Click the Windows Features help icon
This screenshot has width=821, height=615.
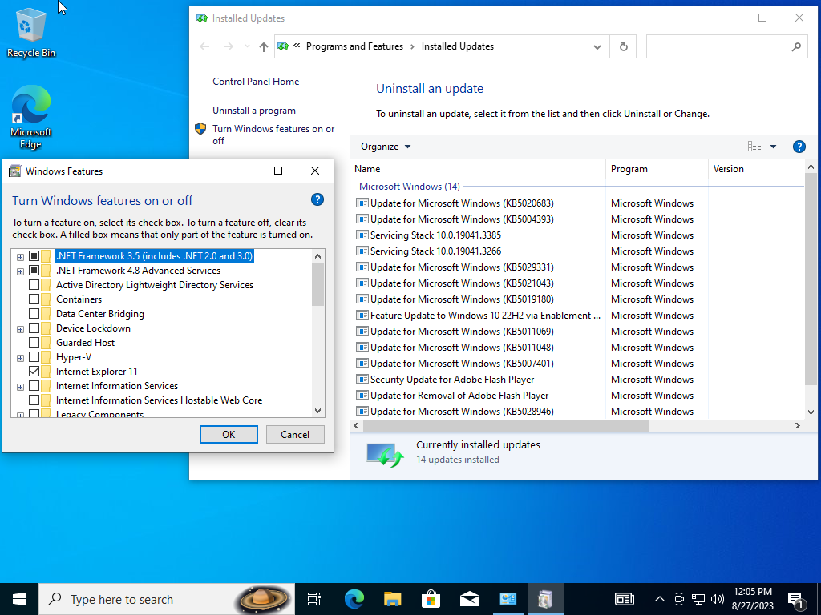pyautogui.click(x=317, y=199)
